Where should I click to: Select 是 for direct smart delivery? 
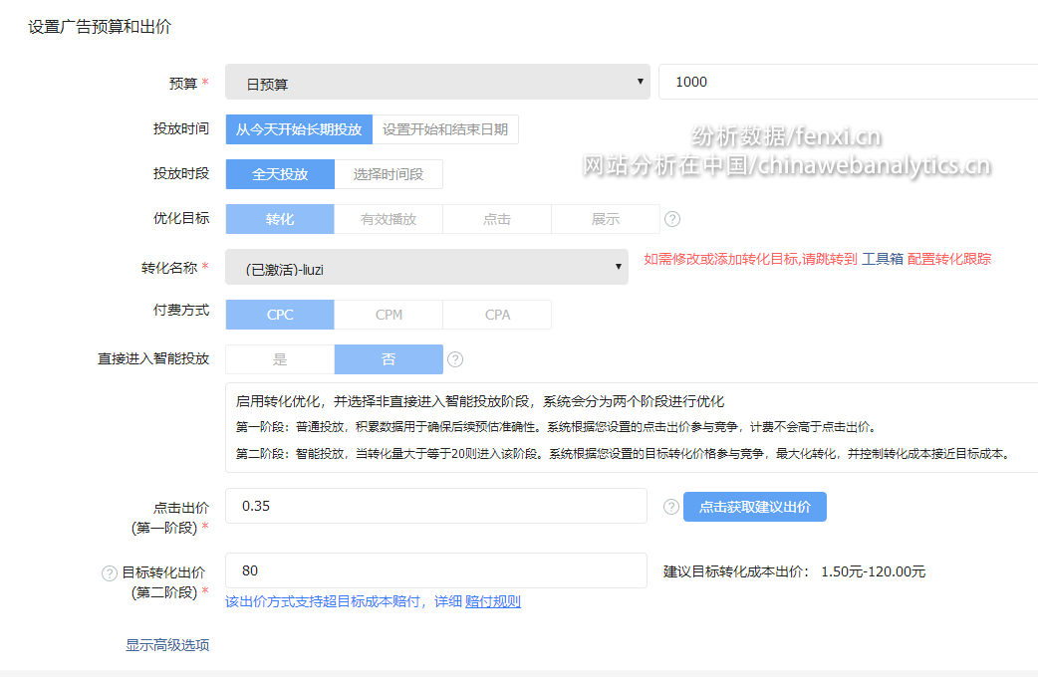click(x=280, y=359)
